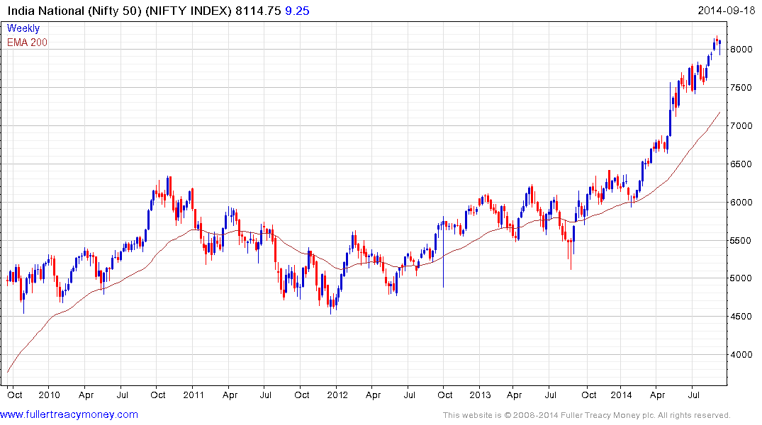The image size is (762, 425).
Task: Click the 2013 year axis label
Action: pyautogui.click(x=480, y=395)
